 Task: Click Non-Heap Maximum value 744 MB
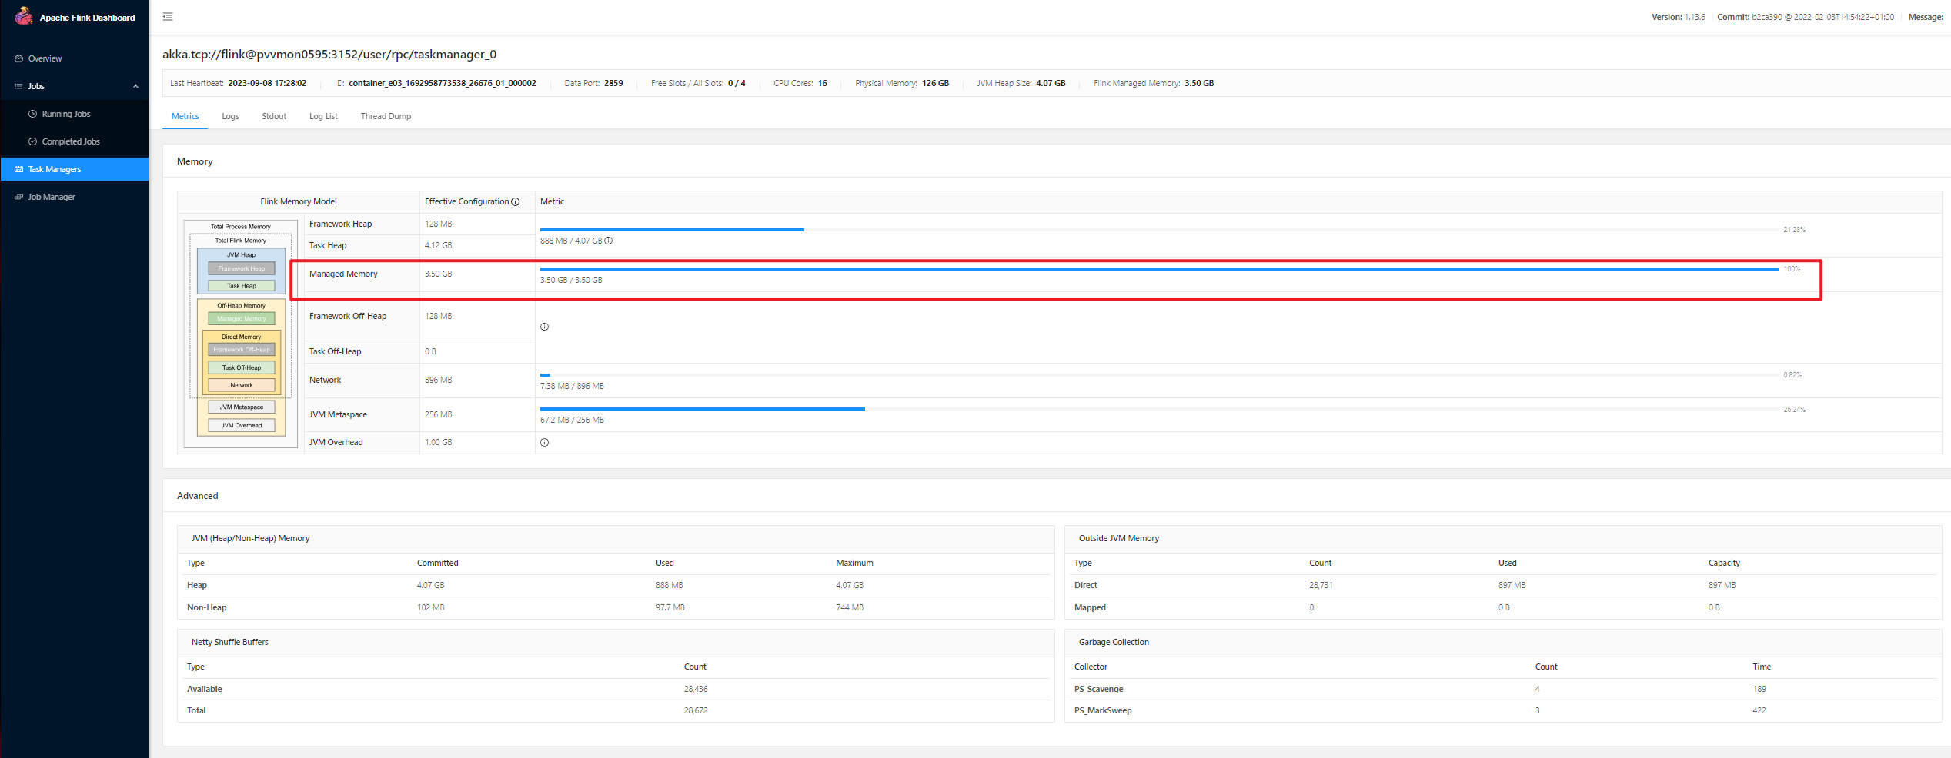850,608
